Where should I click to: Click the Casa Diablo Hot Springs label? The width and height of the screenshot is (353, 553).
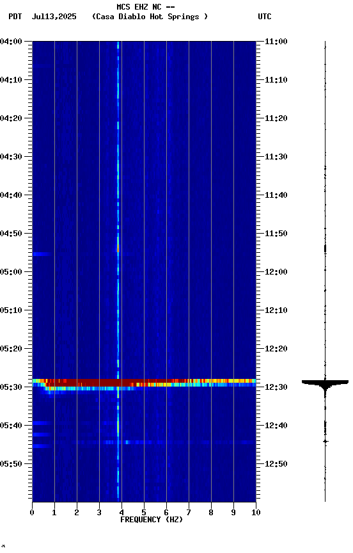[x=150, y=17]
